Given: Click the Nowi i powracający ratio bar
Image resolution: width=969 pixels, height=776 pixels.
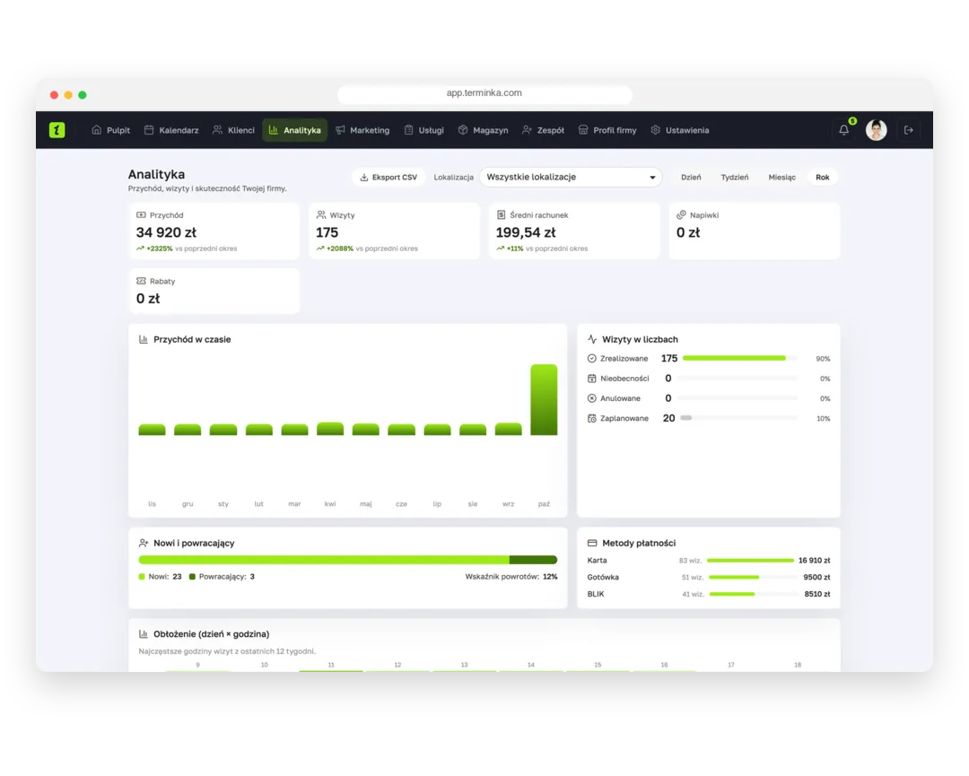Looking at the screenshot, I should point(348,560).
